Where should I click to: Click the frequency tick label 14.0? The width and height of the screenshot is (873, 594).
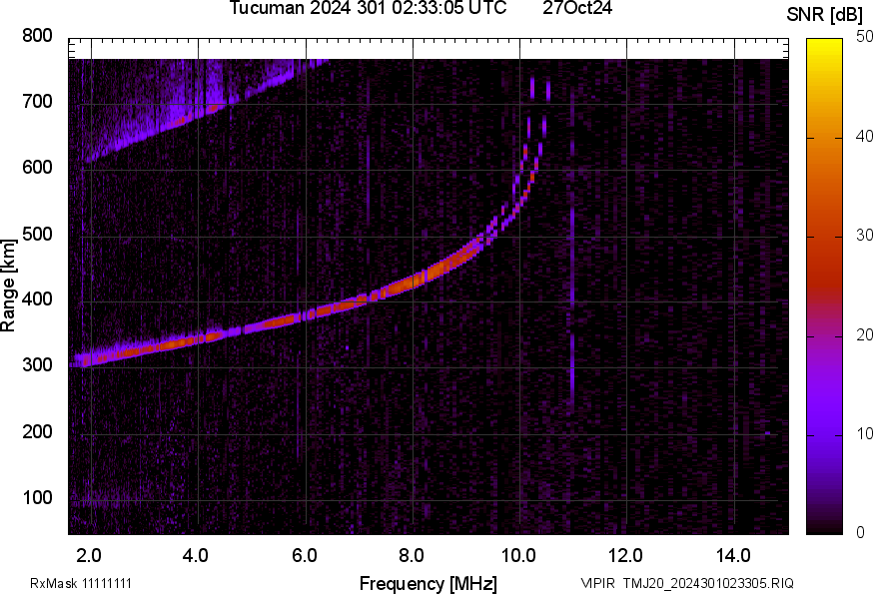(x=733, y=556)
